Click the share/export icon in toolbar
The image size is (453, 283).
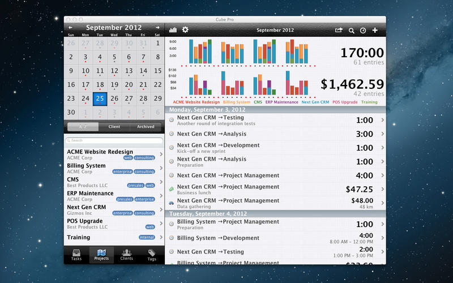[x=339, y=30]
